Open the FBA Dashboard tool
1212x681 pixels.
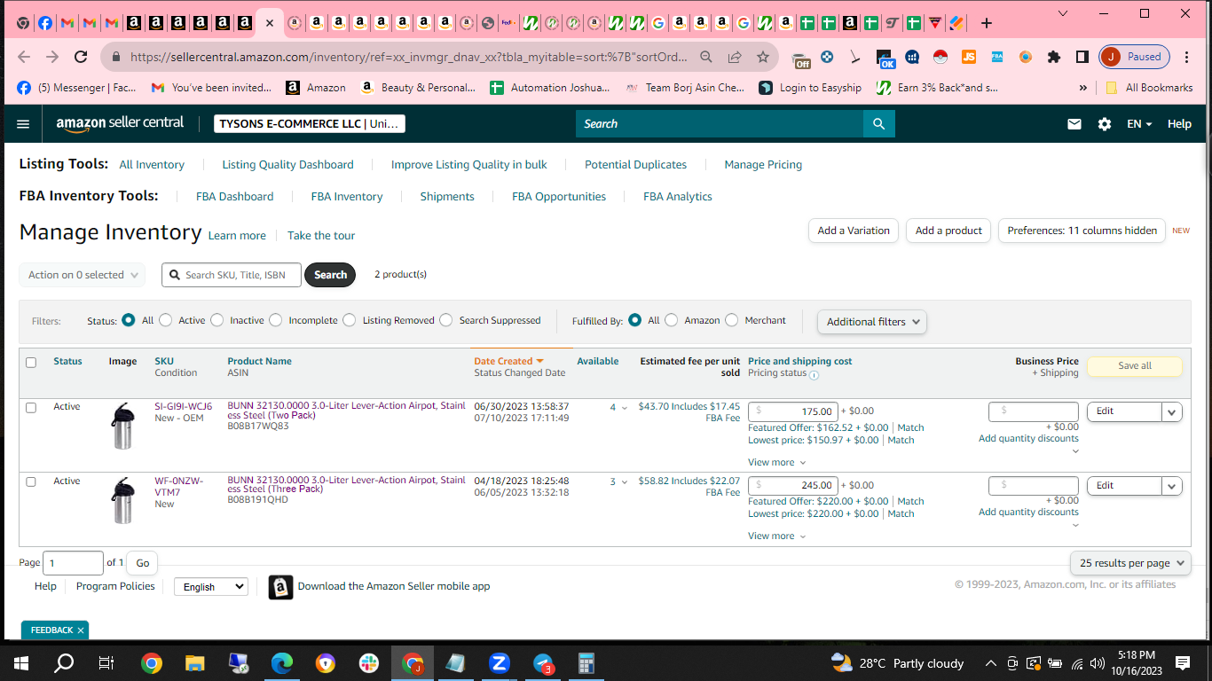click(234, 197)
